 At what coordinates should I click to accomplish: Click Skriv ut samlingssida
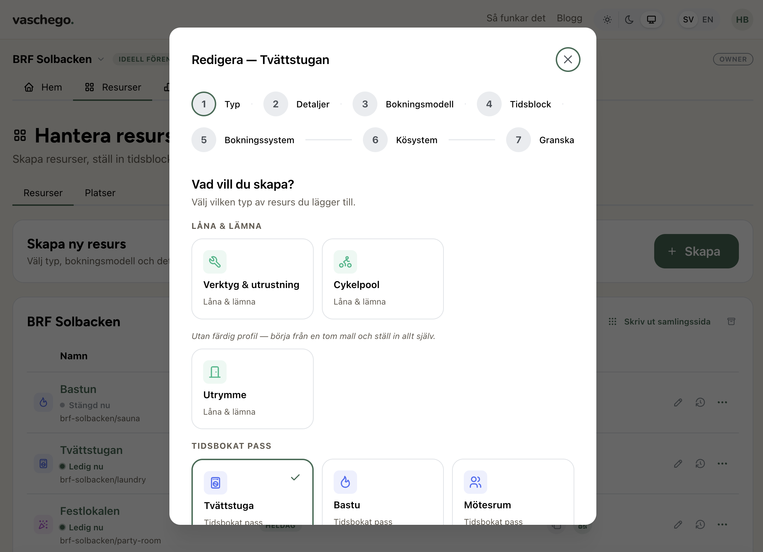[x=660, y=321]
